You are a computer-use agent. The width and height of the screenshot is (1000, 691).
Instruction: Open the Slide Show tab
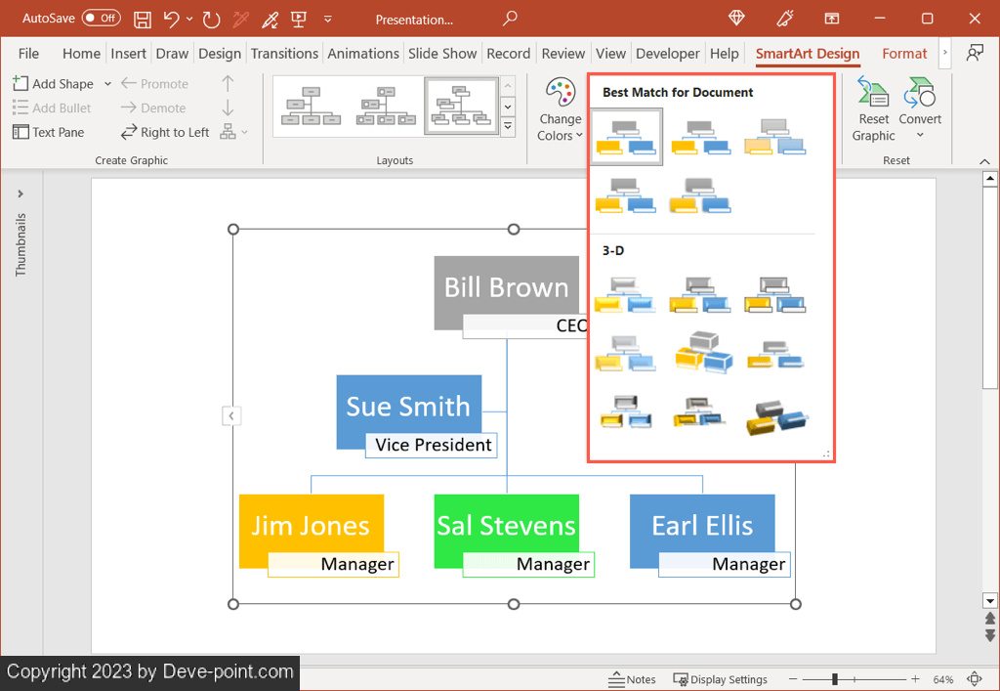pos(442,54)
